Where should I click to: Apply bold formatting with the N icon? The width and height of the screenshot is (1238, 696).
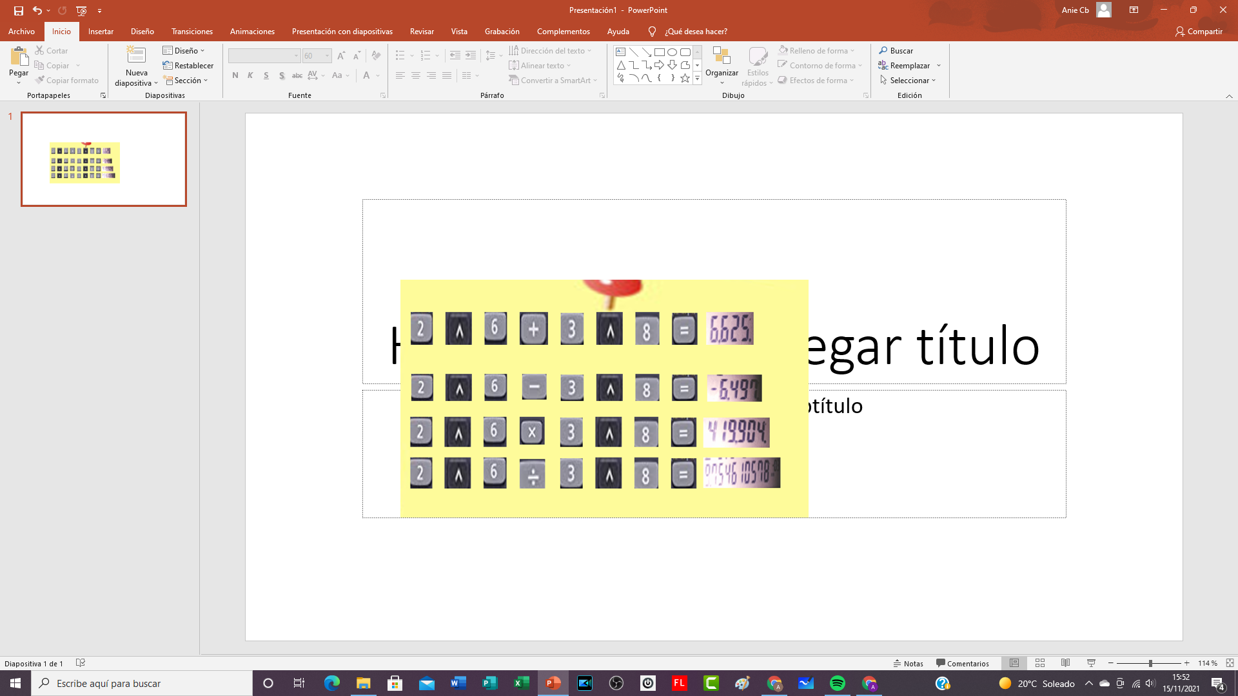coord(235,75)
